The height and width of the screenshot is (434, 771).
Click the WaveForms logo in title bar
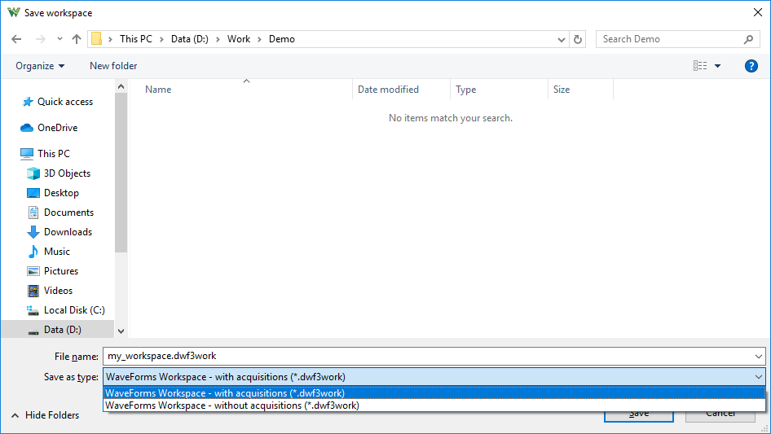(13, 12)
